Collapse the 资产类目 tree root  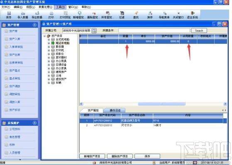click(x=44, y=36)
